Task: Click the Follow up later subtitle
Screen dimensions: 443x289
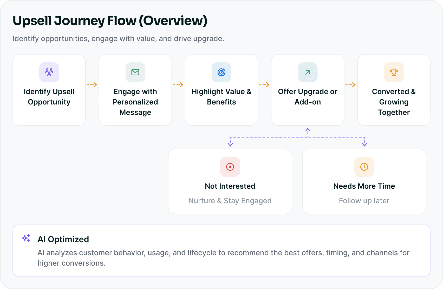Action: click(364, 201)
